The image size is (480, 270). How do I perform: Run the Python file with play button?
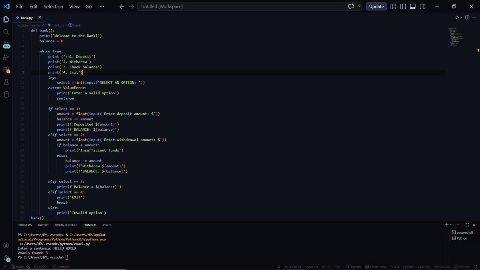457,18
